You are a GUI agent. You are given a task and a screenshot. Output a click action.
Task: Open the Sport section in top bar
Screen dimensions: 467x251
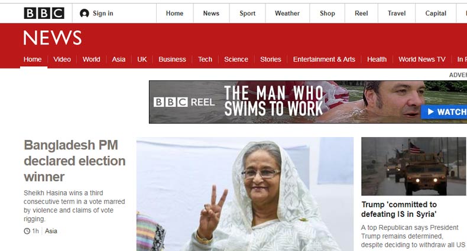pyautogui.click(x=248, y=14)
